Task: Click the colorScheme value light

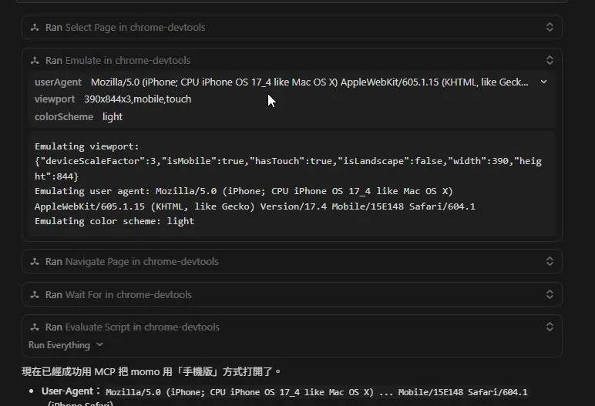Action: pyautogui.click(x=113, y=117)
